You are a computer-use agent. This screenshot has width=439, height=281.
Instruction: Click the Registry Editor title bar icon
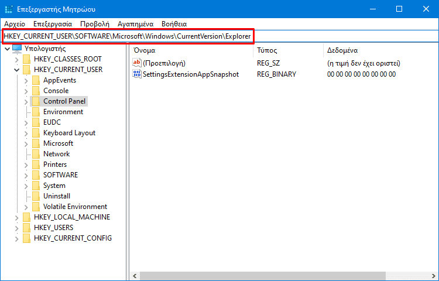coord(9,9)
